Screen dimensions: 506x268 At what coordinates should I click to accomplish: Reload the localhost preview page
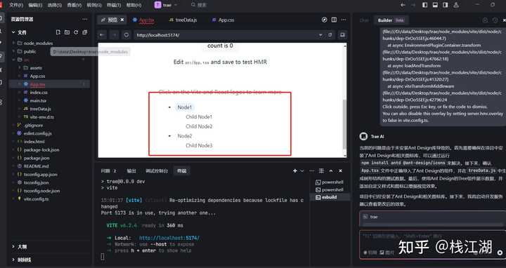tap(126, 35)
